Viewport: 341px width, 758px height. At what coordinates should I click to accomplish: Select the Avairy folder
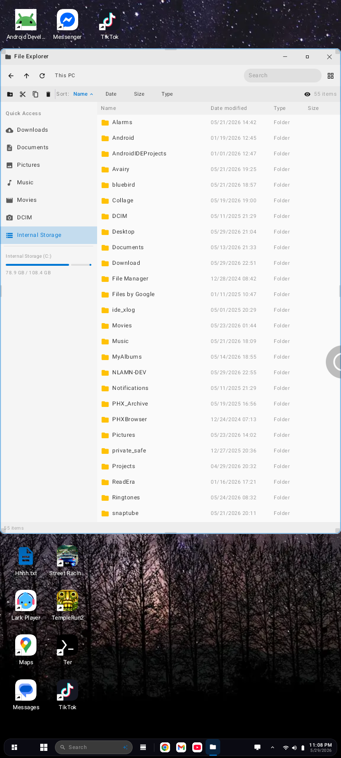pos(219,169)
